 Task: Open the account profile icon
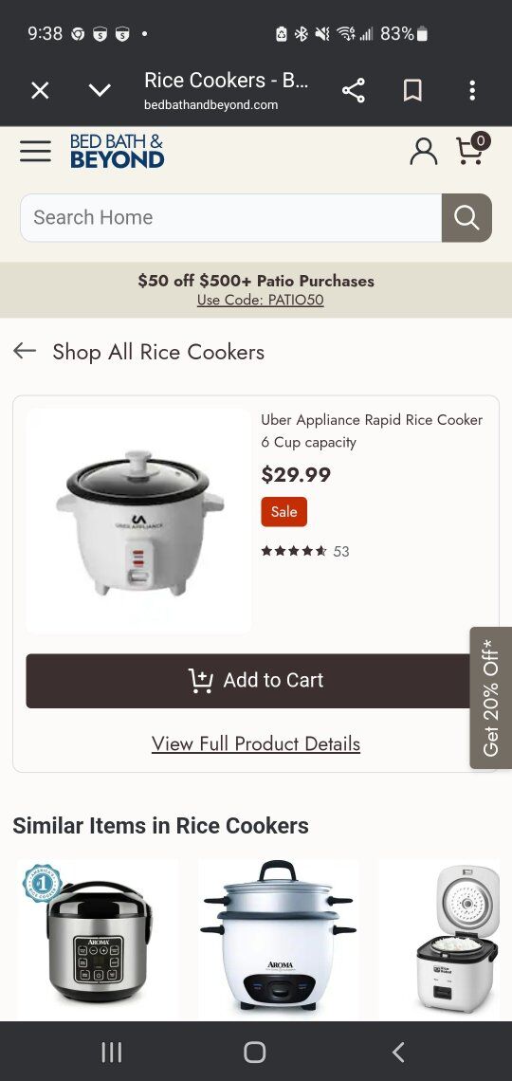coord(423,151)
